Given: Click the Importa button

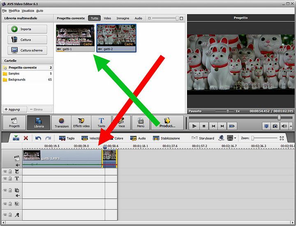Looking at the screenshot, I should coord(28,29).
